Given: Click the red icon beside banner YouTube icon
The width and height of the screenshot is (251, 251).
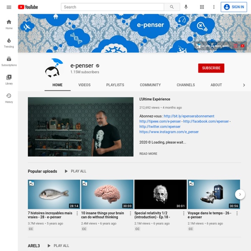Looking at the screenshot, I should click(x=236, y=46).
